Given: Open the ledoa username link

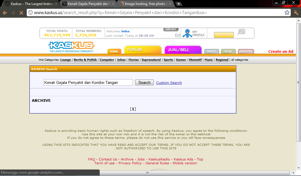Looking at the screenshot, I should (125, 31).
